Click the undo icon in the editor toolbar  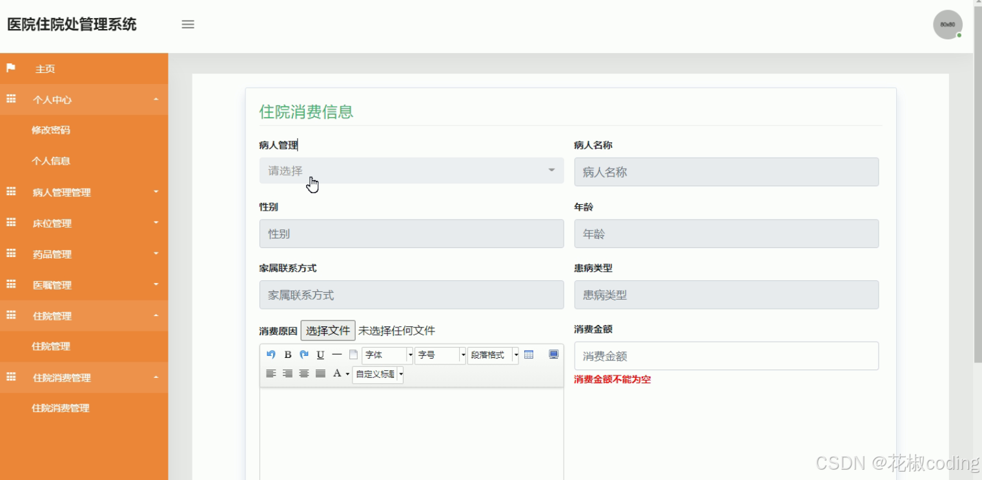(271, 354)
